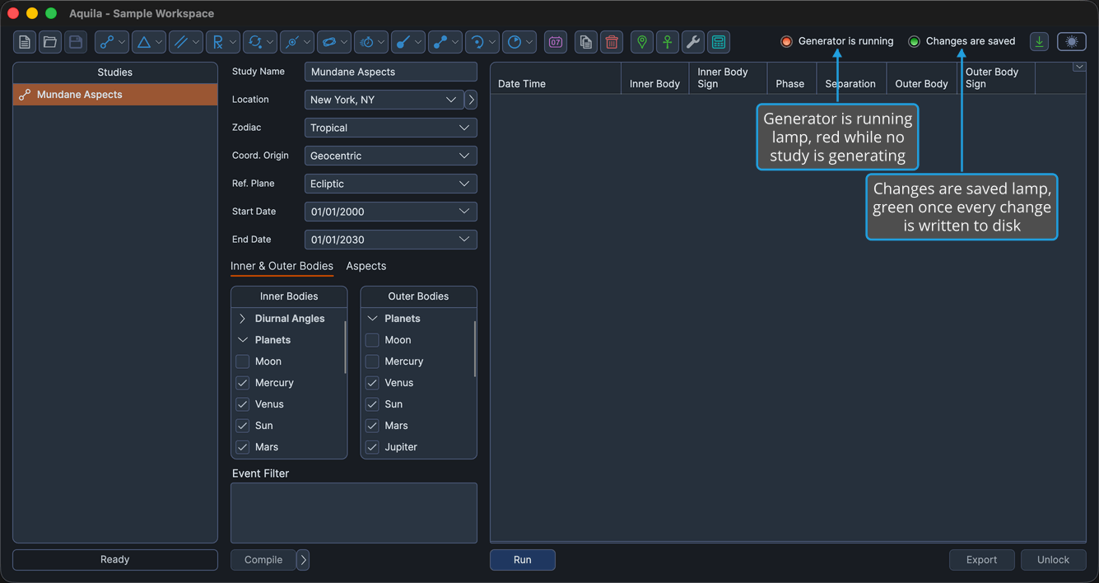
Task: Expand the Diurnal Angles group
Action: coord(242,319)
